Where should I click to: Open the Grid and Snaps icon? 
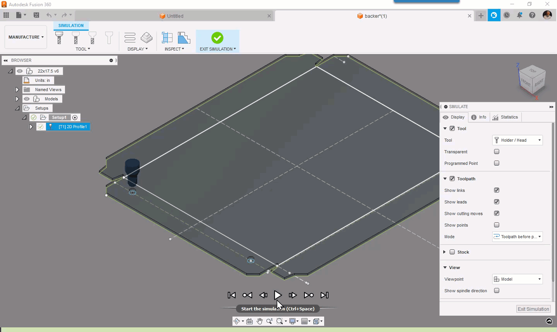pyautogui.click(x=305, y=321)
